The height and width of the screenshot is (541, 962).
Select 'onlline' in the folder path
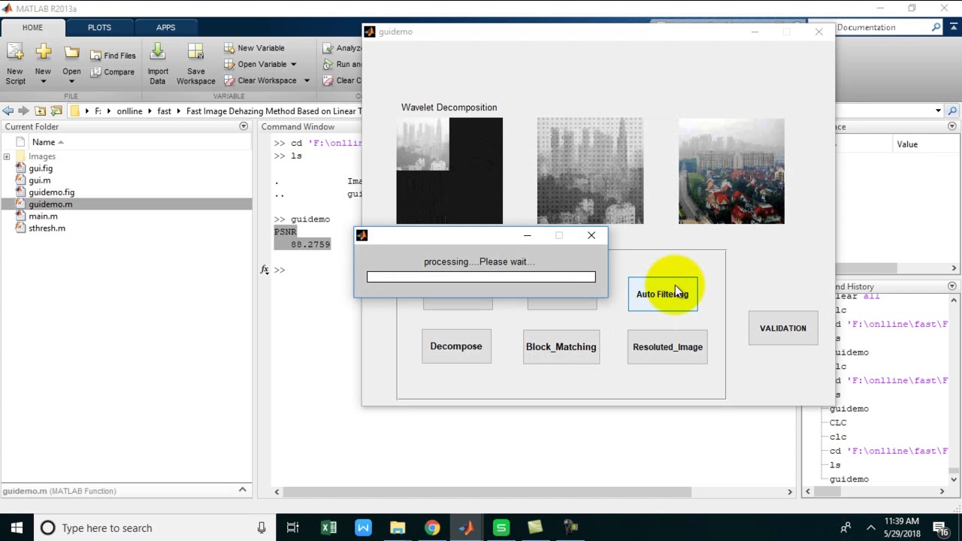pyautogui.click(x=129, y=111)
